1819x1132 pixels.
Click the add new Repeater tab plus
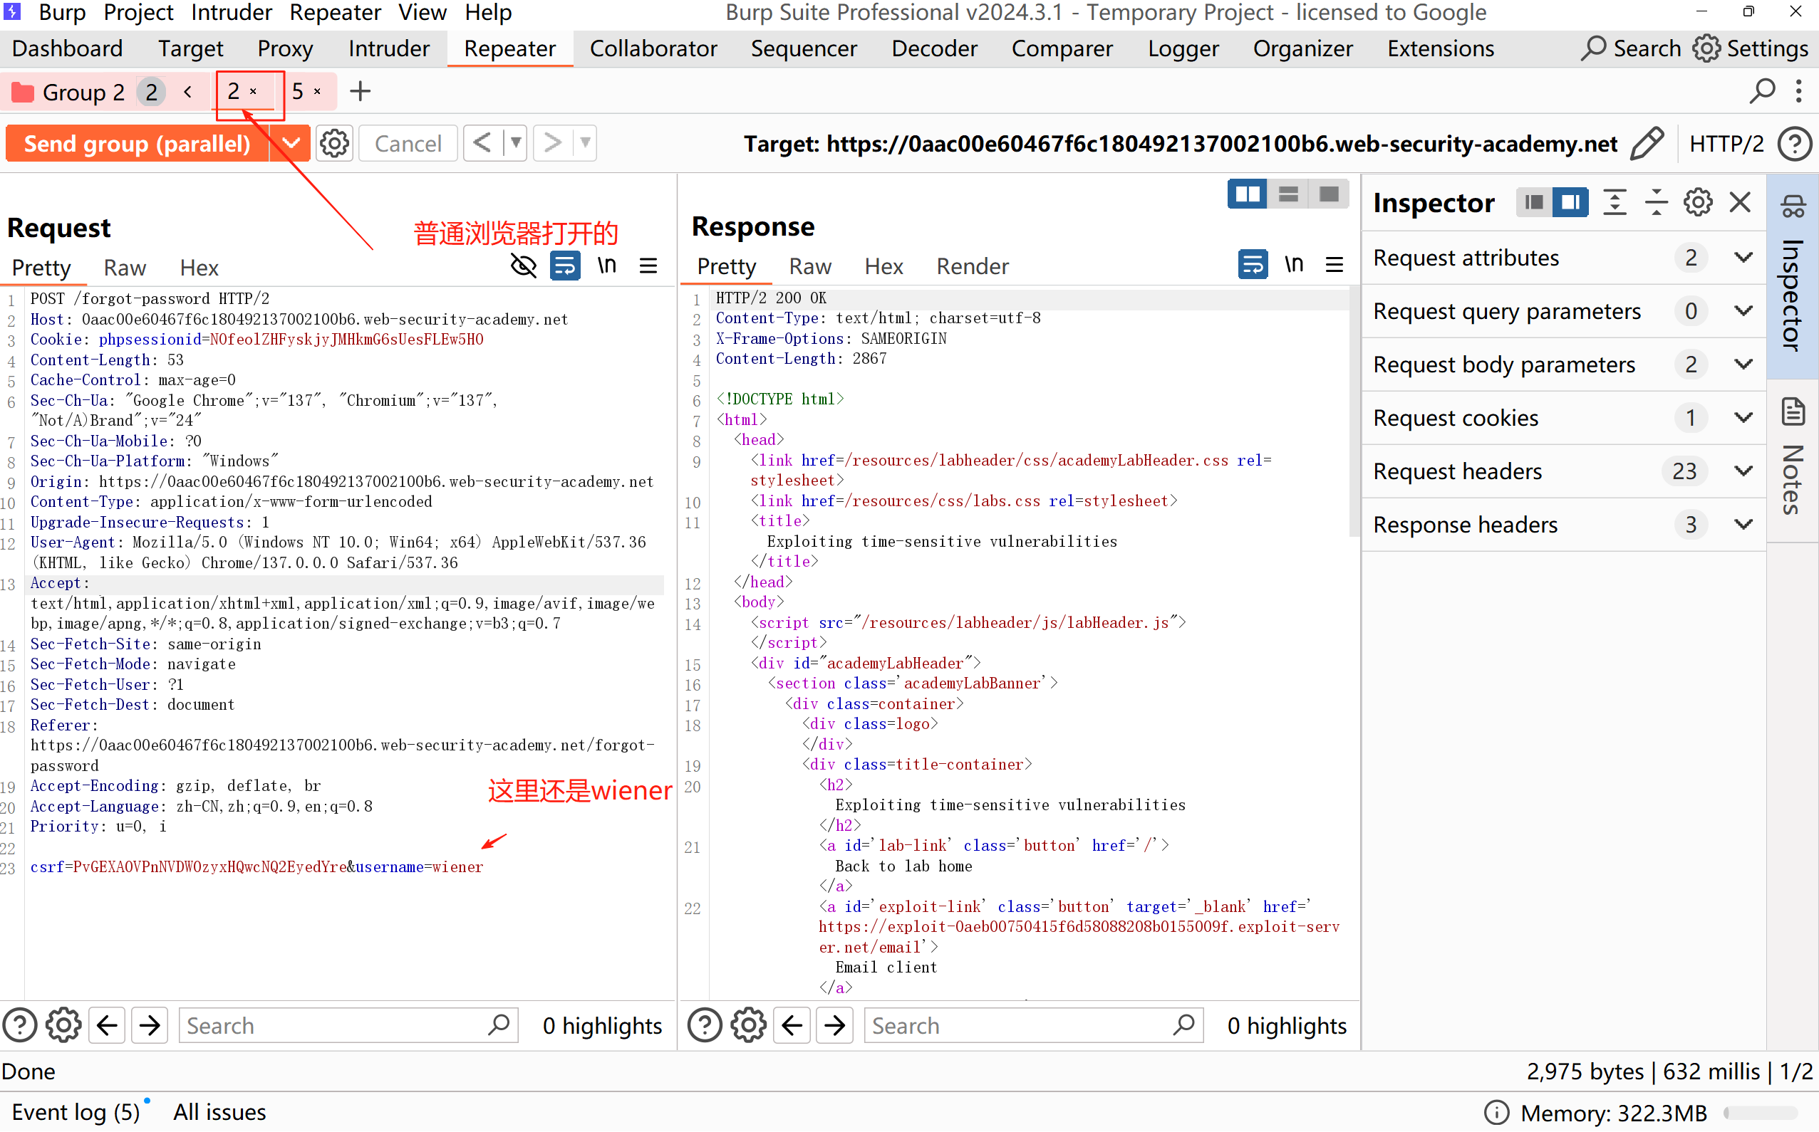point(361,91)
